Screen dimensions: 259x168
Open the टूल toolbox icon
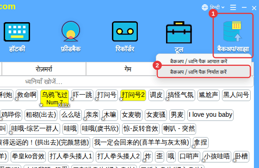pyautogui.click(x=179, y=32)
